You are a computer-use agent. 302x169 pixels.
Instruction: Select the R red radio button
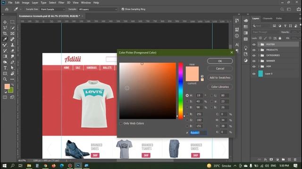coord(187,114)
